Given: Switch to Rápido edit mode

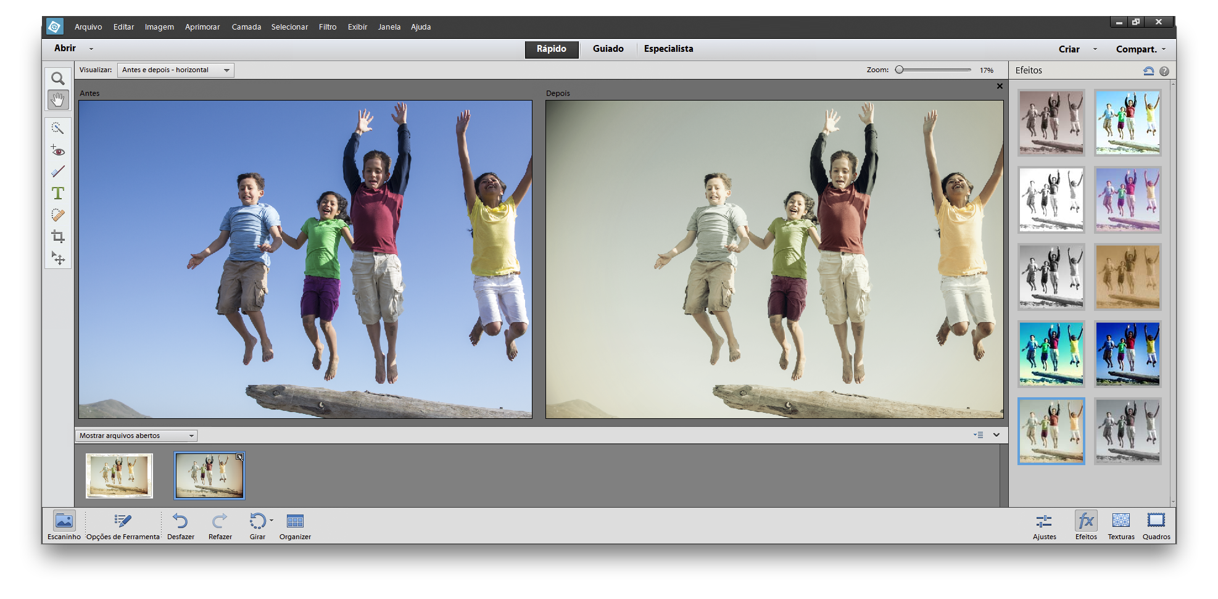Looking at the screenshot, I should (x=552, y=49).
